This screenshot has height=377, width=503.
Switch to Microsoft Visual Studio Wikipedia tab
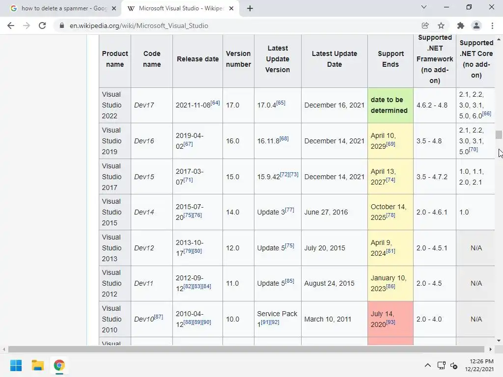pos(180,8)
